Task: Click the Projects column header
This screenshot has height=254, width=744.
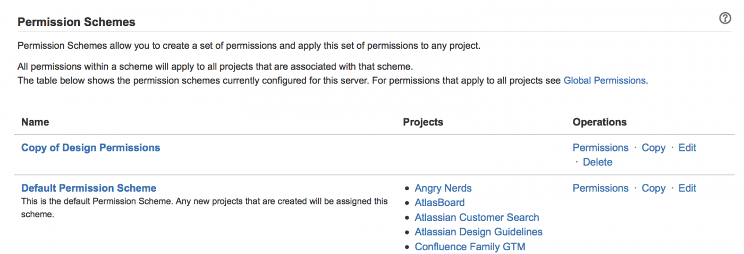Action: click(423, 122)
